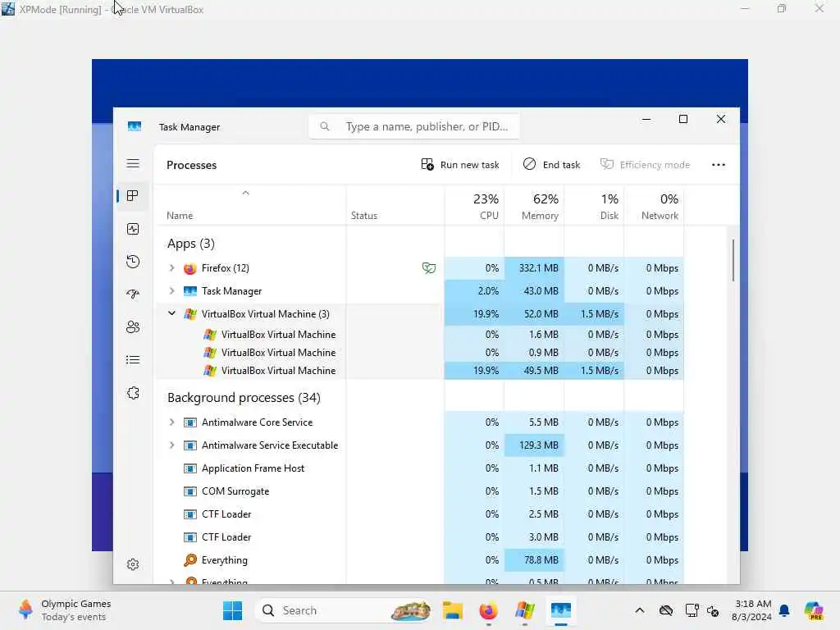Open File Explorer from the taskbar
This screenshot has height=630, width=840.
click(453, 610)
